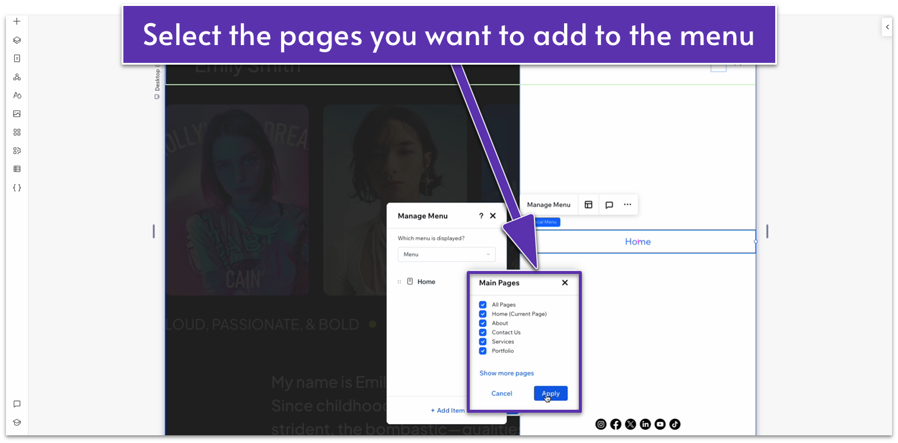Click the blue Apply button
Viewport: 898px width, 443px height.
pyautogui.click(x=550, y=393)
